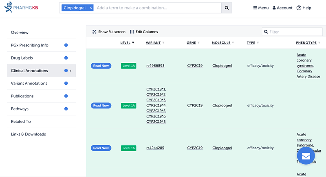Image resolution: width=326 pixels, height=177 pixels.
Task: Open Links & Downloads section
Action: (42, 134)
